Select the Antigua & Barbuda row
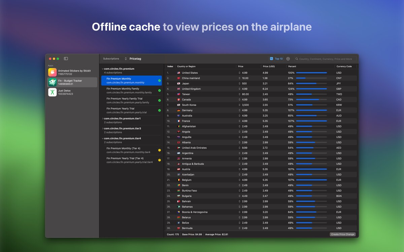Screen dimensions: 404x252 [x=261, y=164]
